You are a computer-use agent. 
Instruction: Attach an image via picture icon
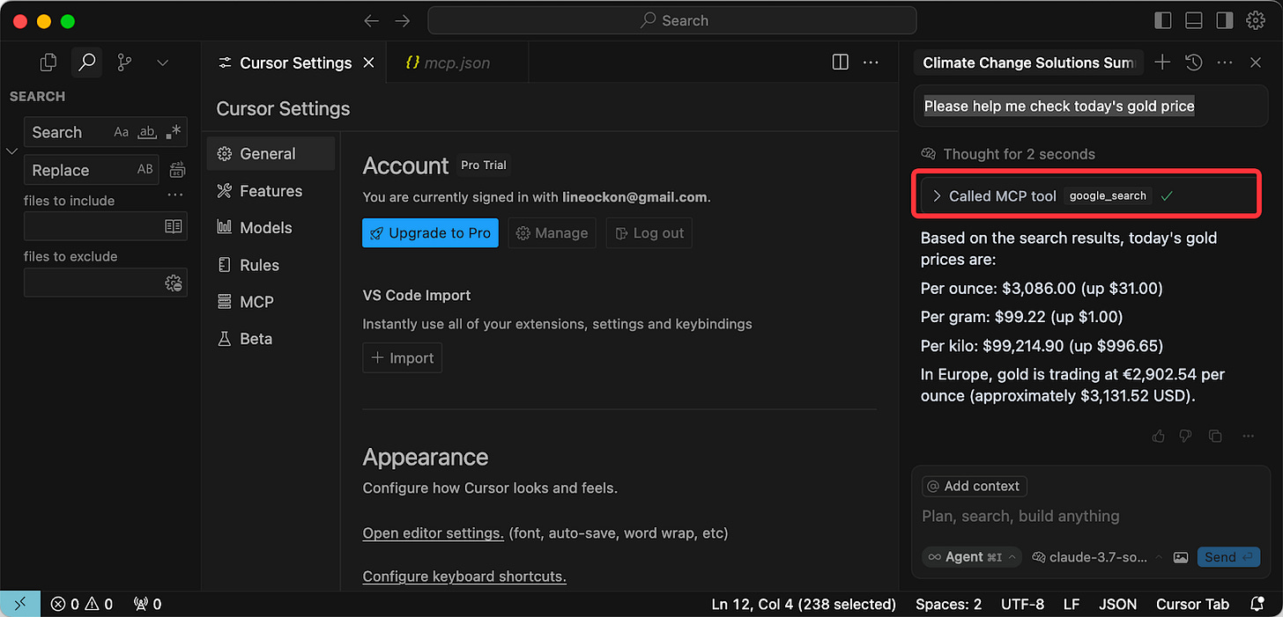[x=1181, y=557]
